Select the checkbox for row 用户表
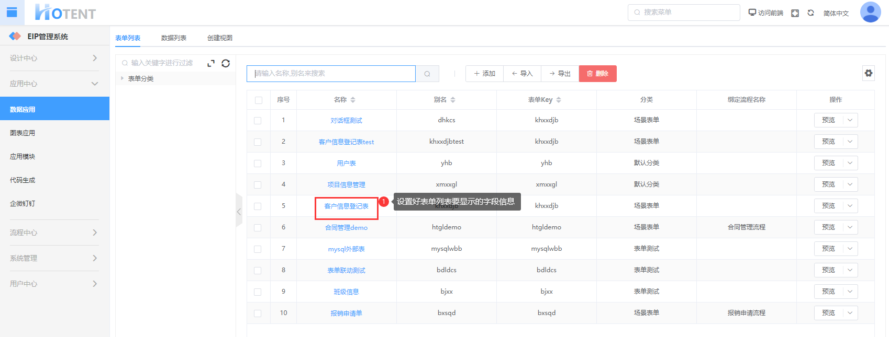 pyautogui.click(x=258, y=164)
